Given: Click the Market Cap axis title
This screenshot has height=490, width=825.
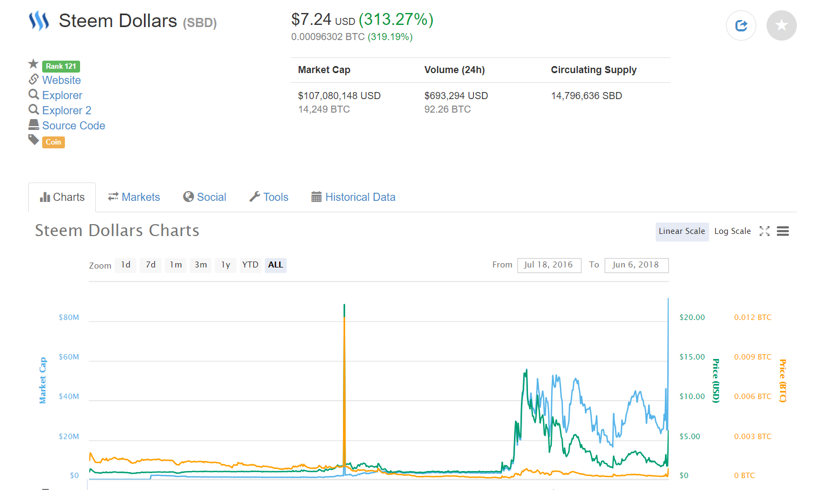Looking at the screenshot, I should (43, 380).
